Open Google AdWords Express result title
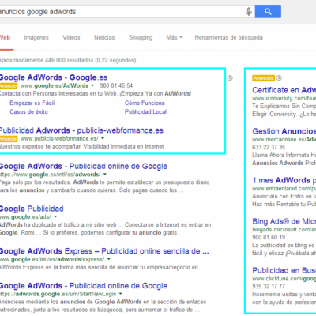Viewport: 316px width, 316px height. coord(104,251)
